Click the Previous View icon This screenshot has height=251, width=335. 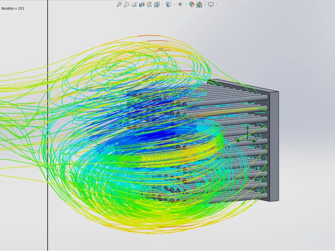coord(134,5)
